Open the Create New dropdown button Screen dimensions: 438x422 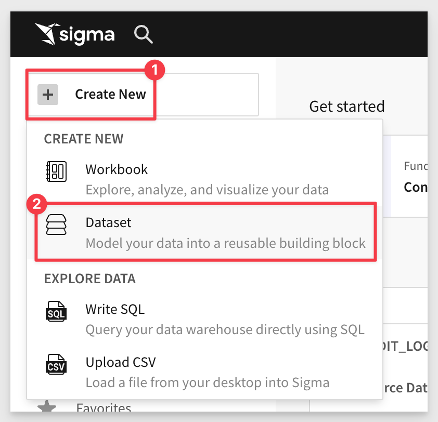143,95
